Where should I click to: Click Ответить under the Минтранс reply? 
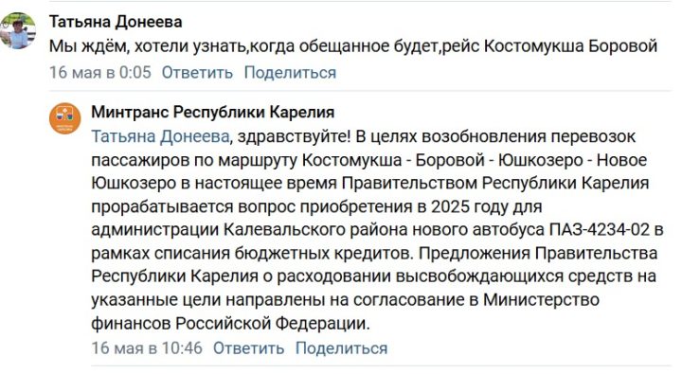tap(248, 347)
